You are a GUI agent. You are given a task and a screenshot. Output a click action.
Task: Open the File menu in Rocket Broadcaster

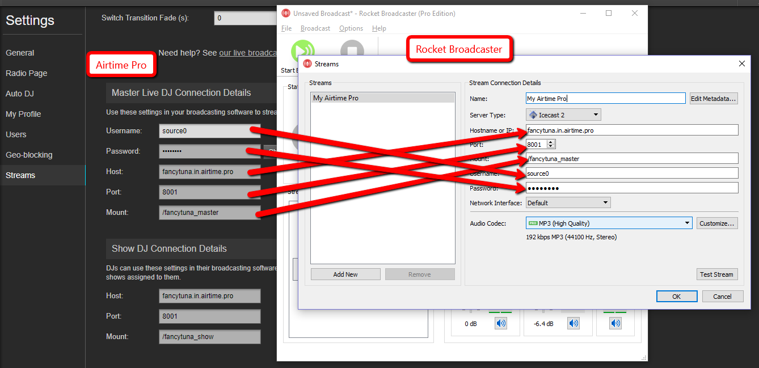pyautogui.click(x=286, y=28)
